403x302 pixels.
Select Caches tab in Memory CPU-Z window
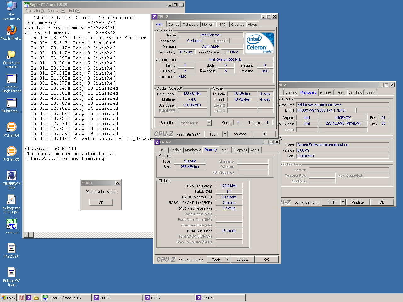[176, 150]
